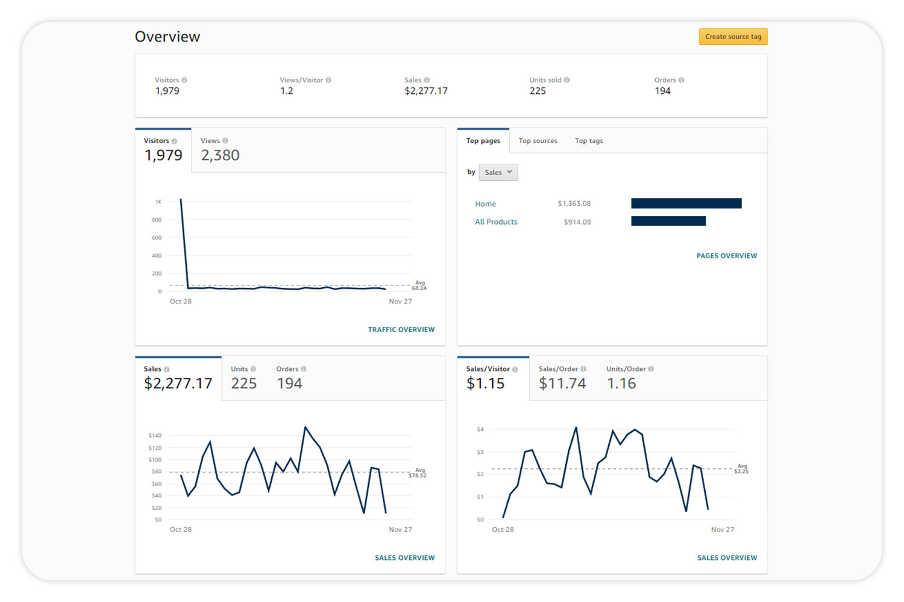Image resolution: width=904 pixels, height=602 pixels.
Task: Click the All Products sales bar
Action: click(668, 222)
